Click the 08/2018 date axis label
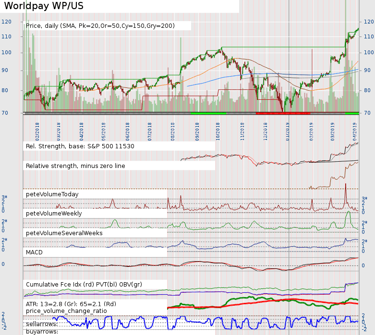This screenshot has height=335, width=375. click(x=173, y=132)
